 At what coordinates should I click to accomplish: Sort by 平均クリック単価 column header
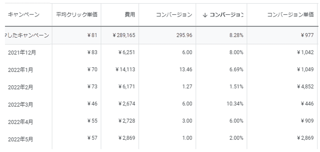tap(77, 15)
